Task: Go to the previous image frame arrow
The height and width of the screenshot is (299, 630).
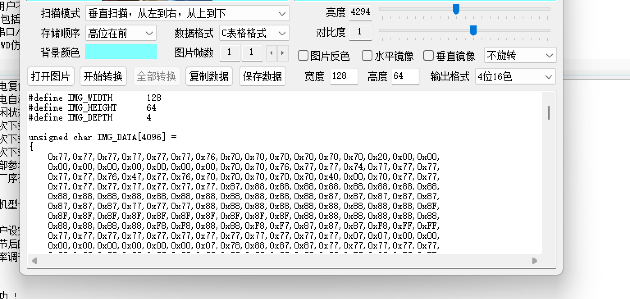Action: point(271,53)
